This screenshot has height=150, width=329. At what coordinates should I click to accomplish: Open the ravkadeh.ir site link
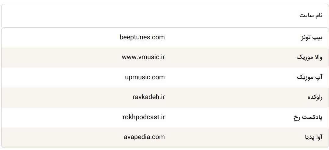[148, 97]
